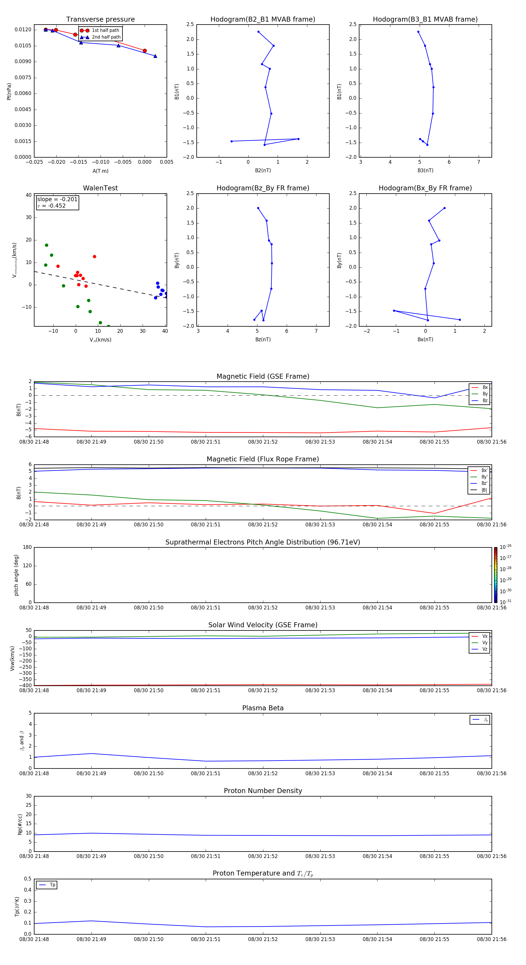Image resolution: width=526 pixels, height=965 pixels.
Task: Click the "Bz(nT)" x-axis label
Action: point(263,340)
